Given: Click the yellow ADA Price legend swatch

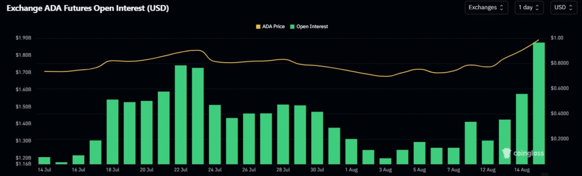Looking at the screenshot, I should coord(258,26).
